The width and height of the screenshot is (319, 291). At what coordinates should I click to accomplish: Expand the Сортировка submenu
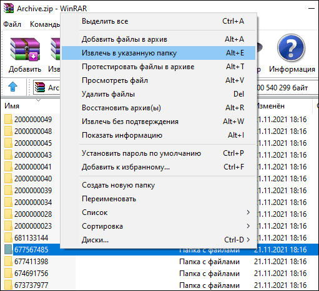click(x=159, y=226)
